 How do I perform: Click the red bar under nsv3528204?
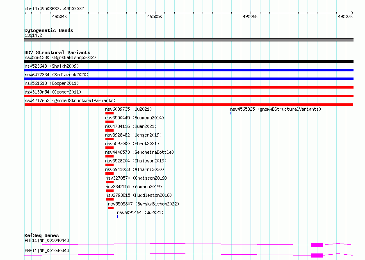coord(109,165)
